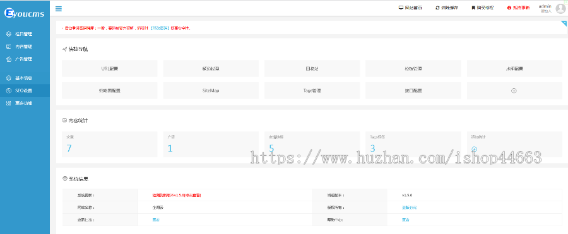Open the 广告 statistics card showing 1
The height and width of the screenshot is (234, 568).
click(x=211, y=144)
